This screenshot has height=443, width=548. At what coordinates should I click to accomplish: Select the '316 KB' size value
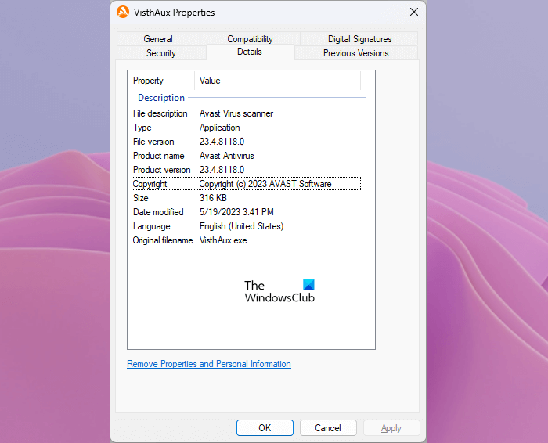213,198
